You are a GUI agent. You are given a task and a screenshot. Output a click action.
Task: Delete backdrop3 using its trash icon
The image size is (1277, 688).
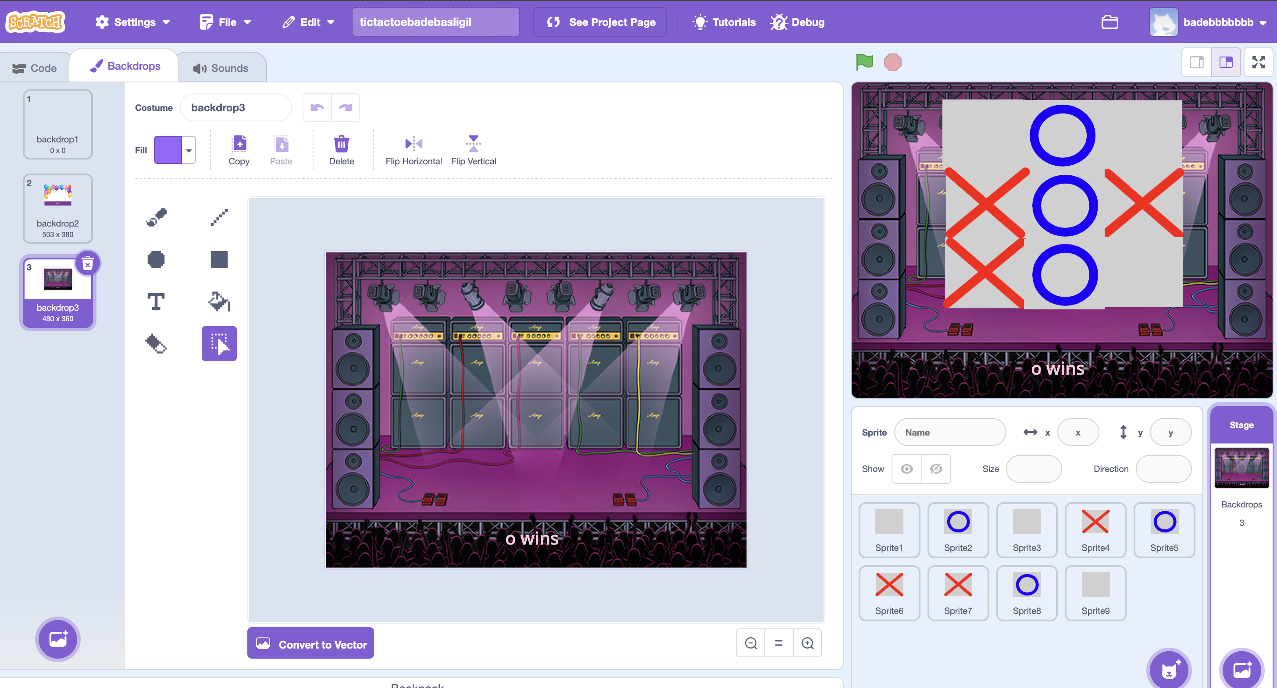pyautogui.click(x=88, y=263)
